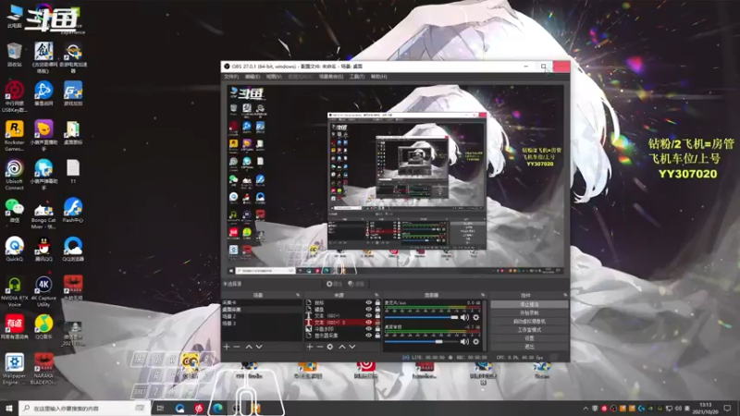Toggle visibility of the 键盘 source

[368, 310]
